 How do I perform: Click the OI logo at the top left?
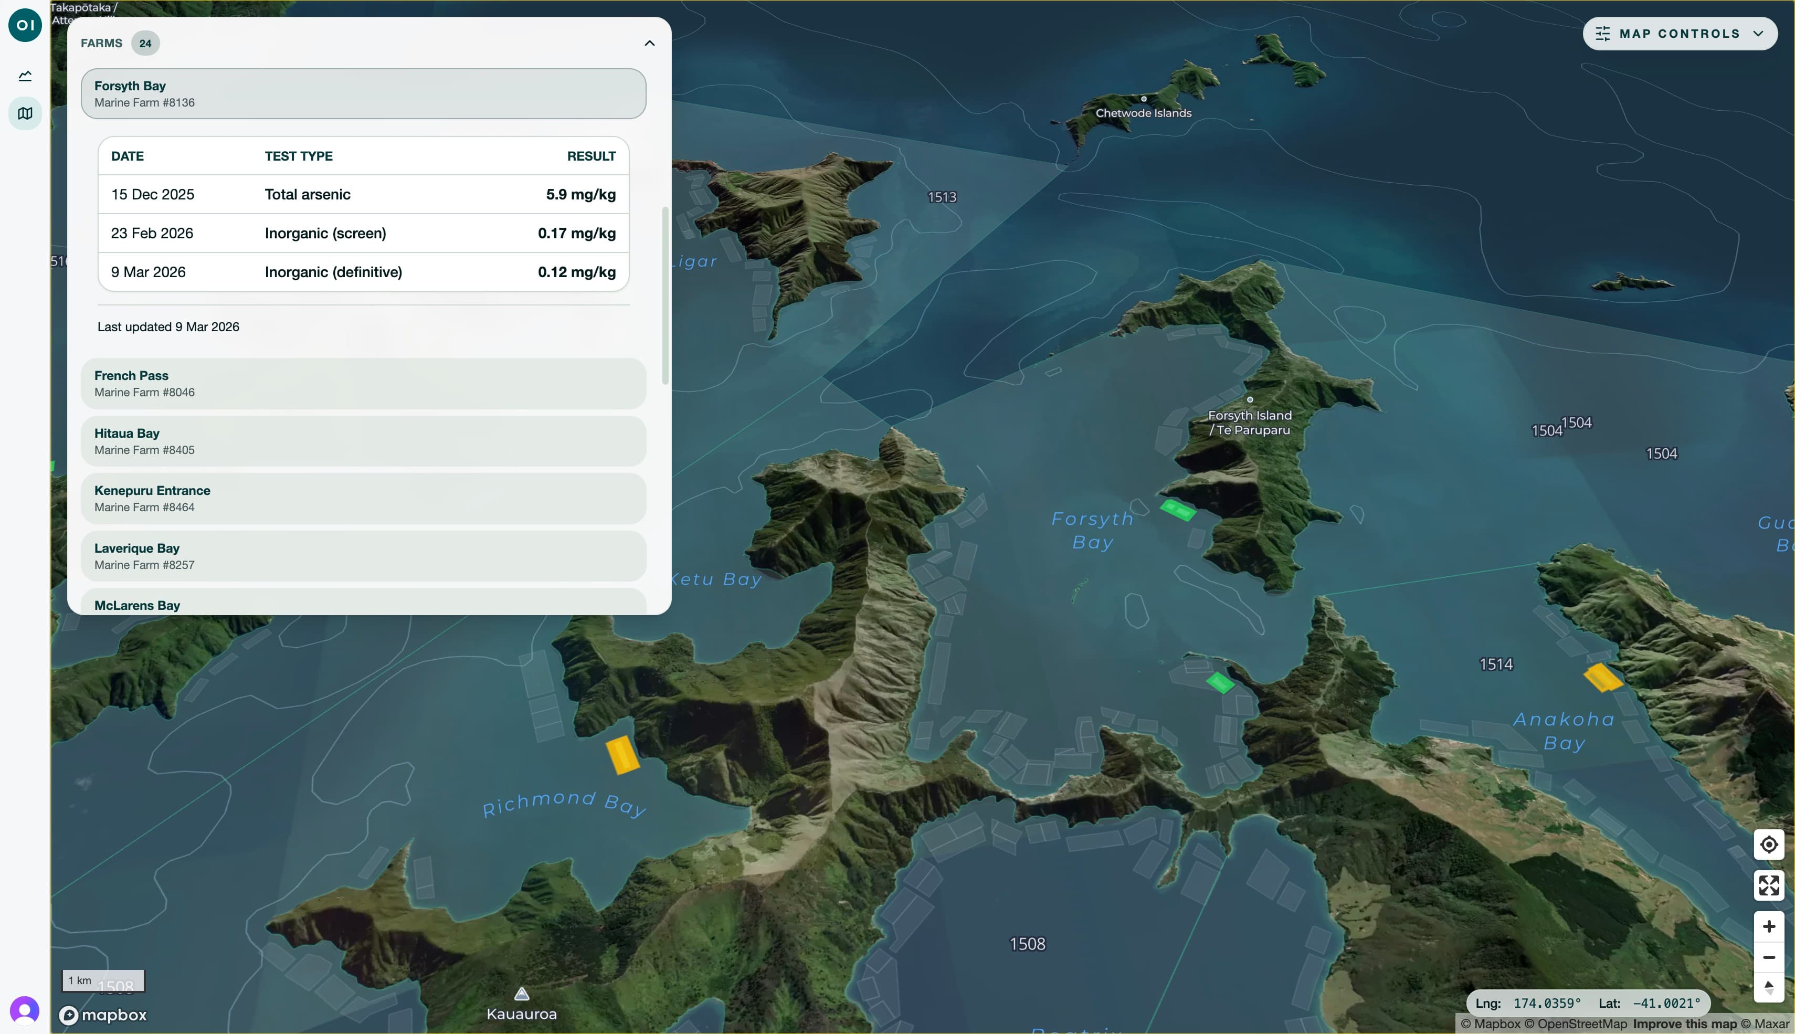coord(25,24)
